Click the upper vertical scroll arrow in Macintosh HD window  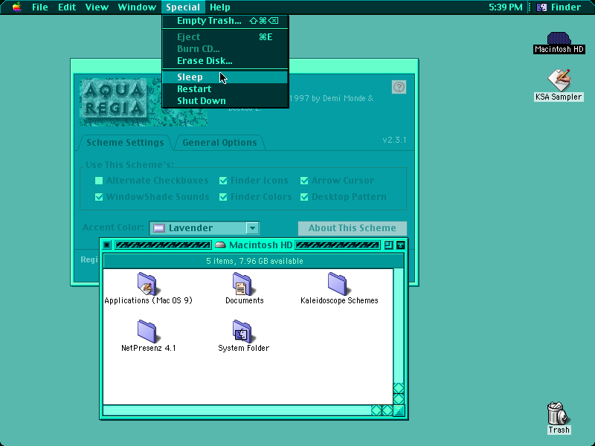(x=399, y=388)
